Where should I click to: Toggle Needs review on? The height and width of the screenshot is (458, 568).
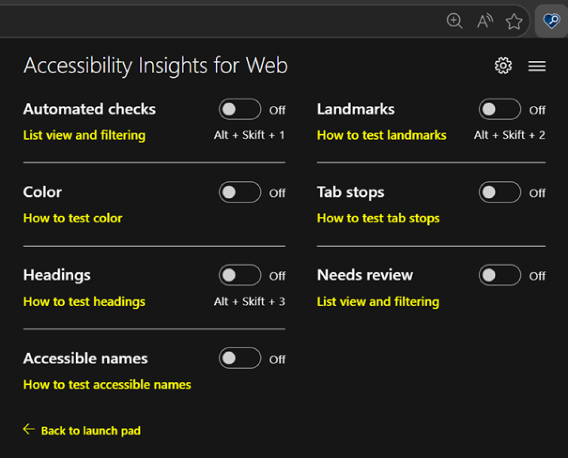coord(500,275)
